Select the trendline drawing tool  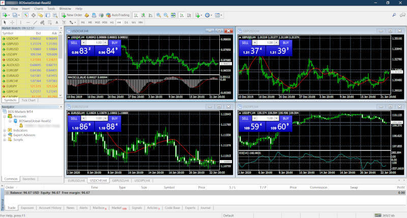[x=35, y=22]
